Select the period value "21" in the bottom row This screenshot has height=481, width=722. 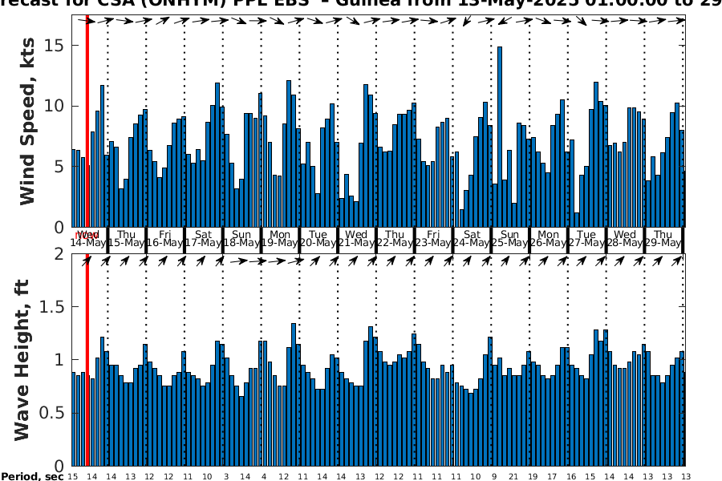point(513,477)
